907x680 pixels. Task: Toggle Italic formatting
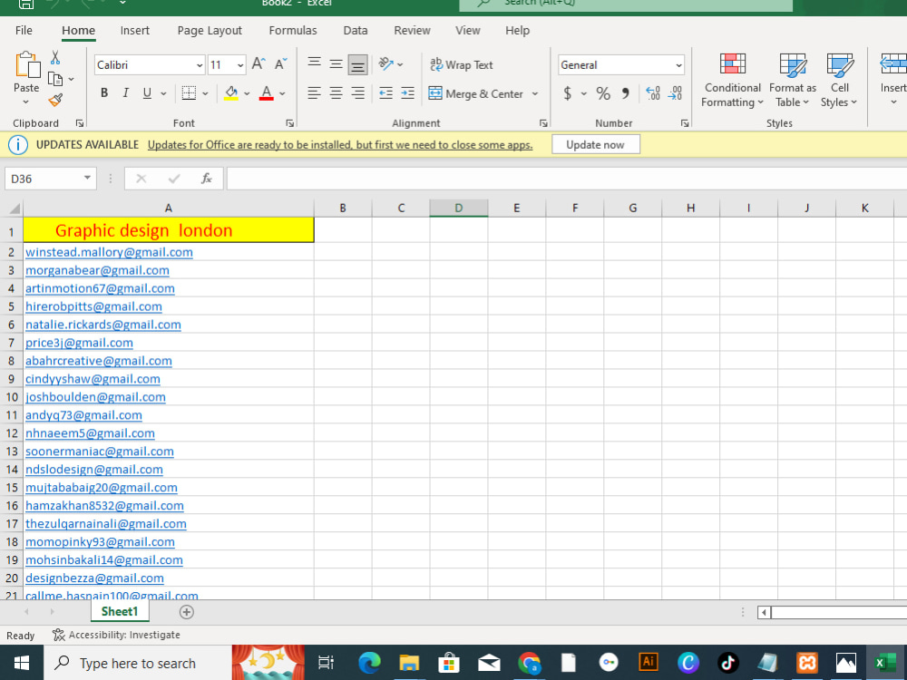click(125, 93)
